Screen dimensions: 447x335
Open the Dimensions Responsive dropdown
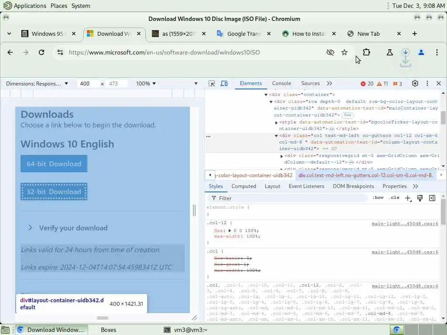click(x=37, y=83)
